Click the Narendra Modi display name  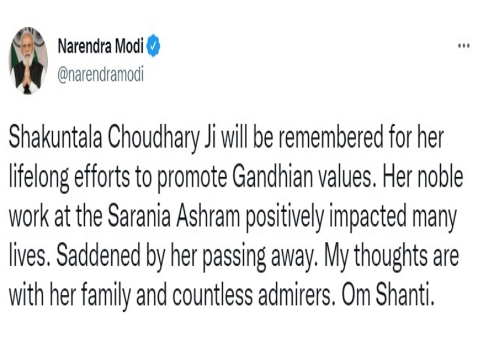[101, 46]
